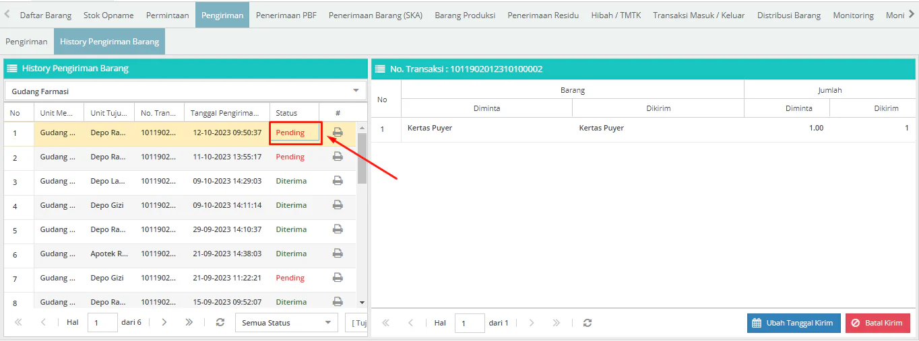Image resolution: width=919 pixels, height=341 pixels.
Task: Click Diterima status in row 5
Action: tap(291, 229)
